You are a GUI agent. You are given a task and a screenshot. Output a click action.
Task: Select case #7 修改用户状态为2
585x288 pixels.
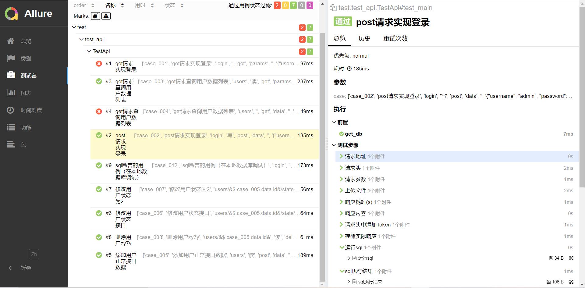tap(205, 195)
